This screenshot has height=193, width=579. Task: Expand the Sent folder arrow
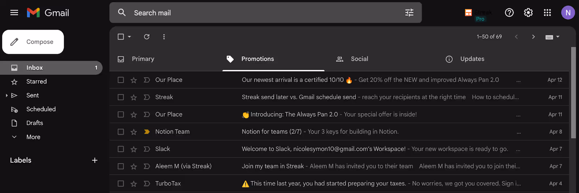(7, 95)
